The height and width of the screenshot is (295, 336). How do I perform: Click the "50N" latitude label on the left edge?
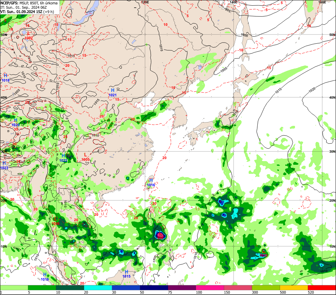pos(4,35)
